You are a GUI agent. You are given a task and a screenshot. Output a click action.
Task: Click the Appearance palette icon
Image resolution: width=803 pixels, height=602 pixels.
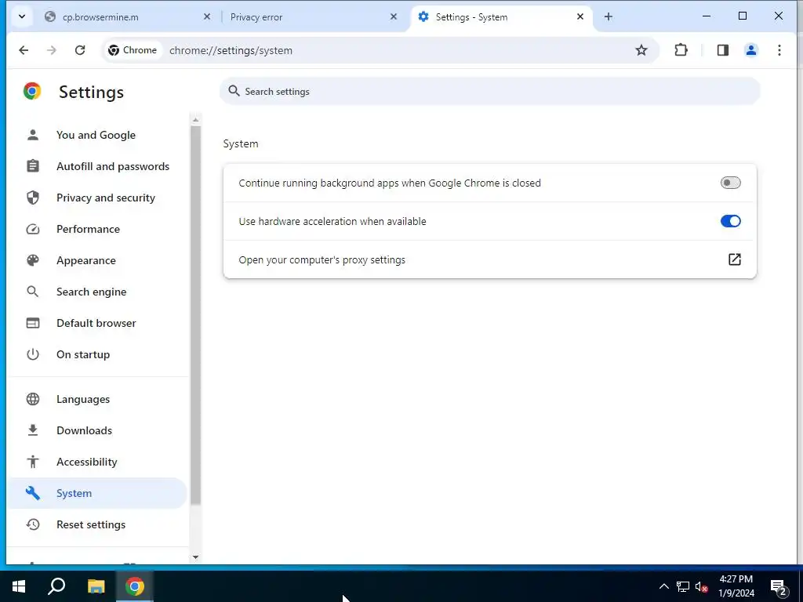pyautogui.click(x=33, y=260)
